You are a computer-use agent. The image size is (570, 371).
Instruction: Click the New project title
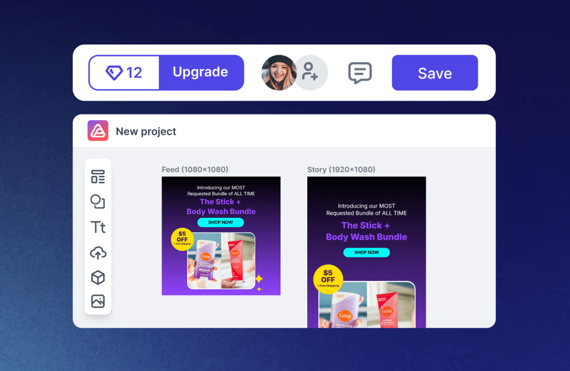coord(146,131)
